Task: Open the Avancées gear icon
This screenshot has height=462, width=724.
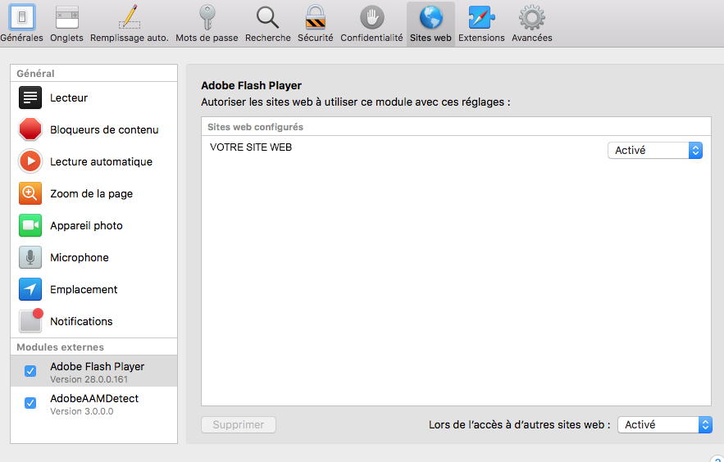Action: point(532,17)
